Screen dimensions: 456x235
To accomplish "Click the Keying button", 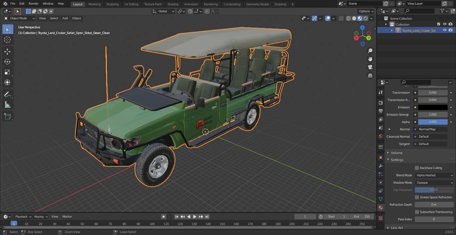I will [x=41, y=217].
